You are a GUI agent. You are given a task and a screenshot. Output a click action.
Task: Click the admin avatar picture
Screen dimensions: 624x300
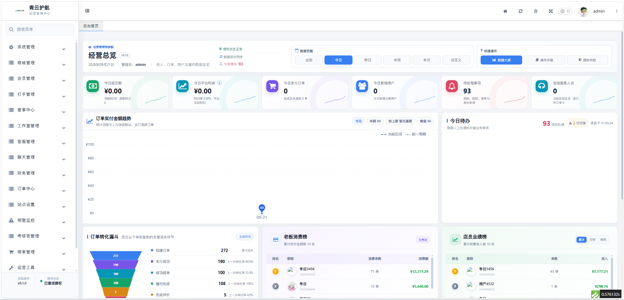[584, 11]
